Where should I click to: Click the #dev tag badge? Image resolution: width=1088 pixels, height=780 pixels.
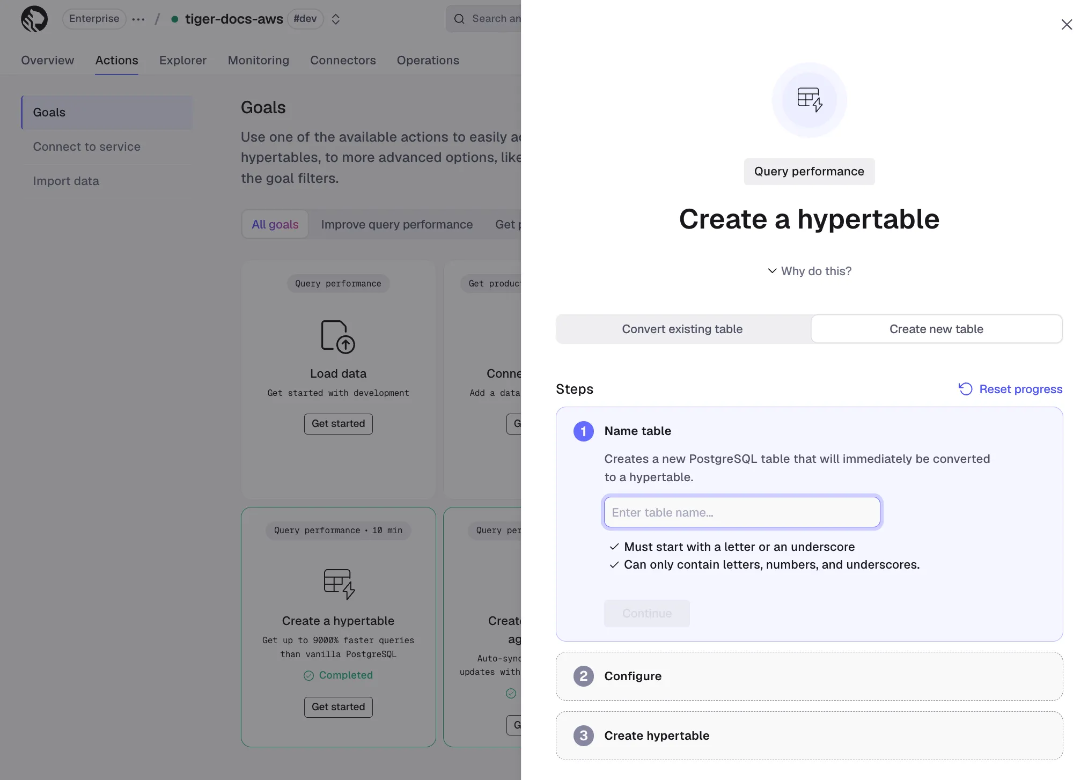pos(305,19)
